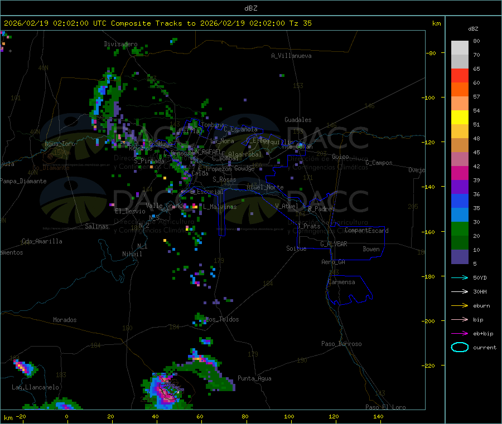Screen dimensions: 502x424
Task: Click the Carmensa blue district outline
Action: [x=349, y=290]
